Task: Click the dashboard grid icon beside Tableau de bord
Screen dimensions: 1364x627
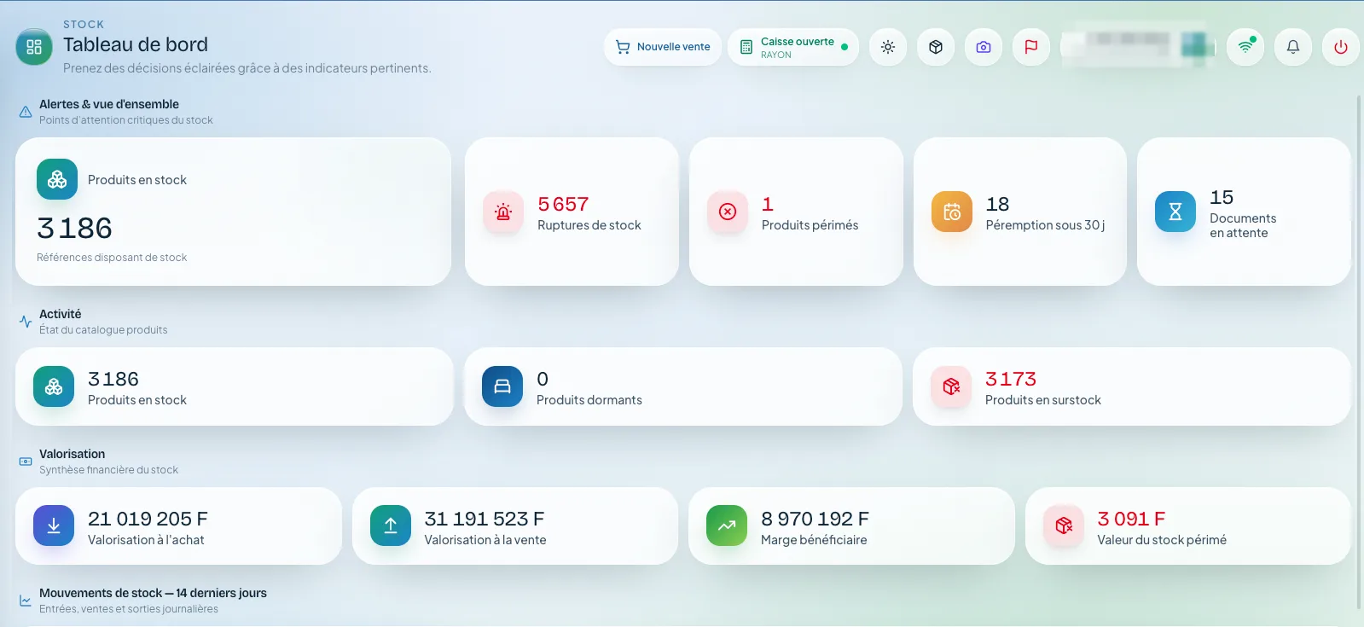Action: click(34, 47)
